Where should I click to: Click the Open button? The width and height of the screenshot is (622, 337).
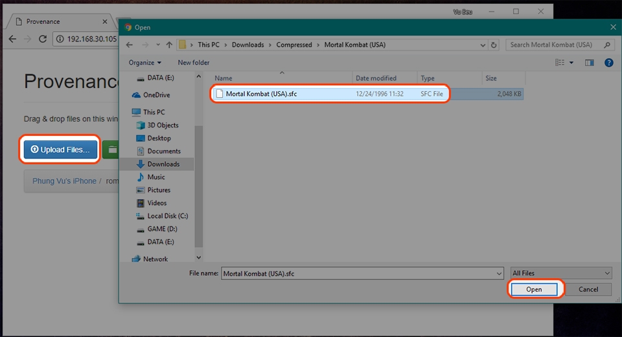tap(534, 290)
